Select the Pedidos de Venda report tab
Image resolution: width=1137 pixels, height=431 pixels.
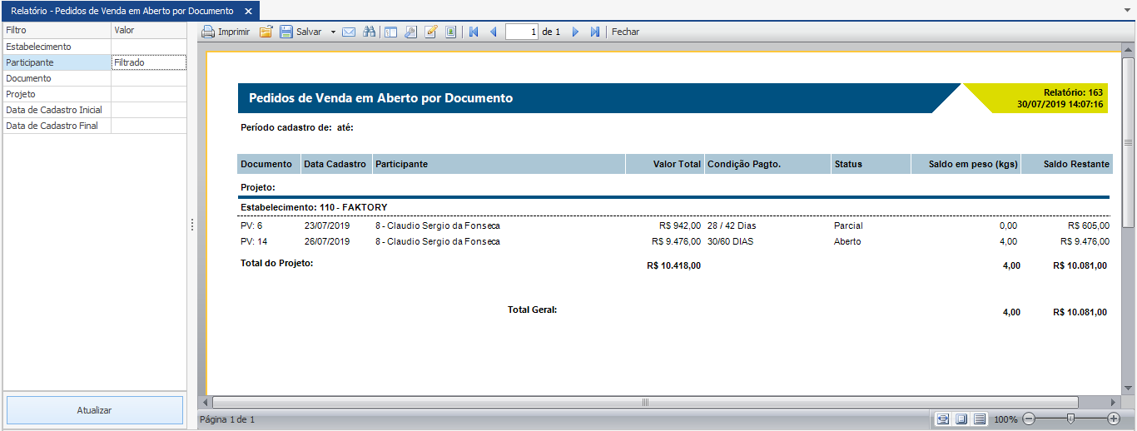tap(122, 12)
